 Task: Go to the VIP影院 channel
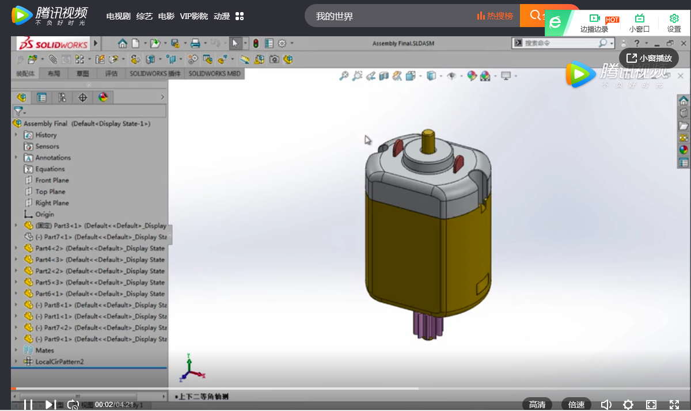point(194,16)
